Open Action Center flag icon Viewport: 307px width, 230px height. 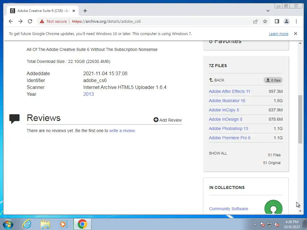click(x=262, y=224)
